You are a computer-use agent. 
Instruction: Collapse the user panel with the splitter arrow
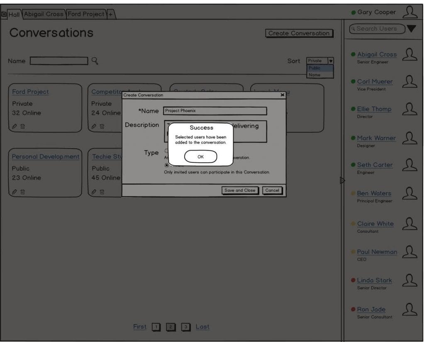(x=342, y=180)
